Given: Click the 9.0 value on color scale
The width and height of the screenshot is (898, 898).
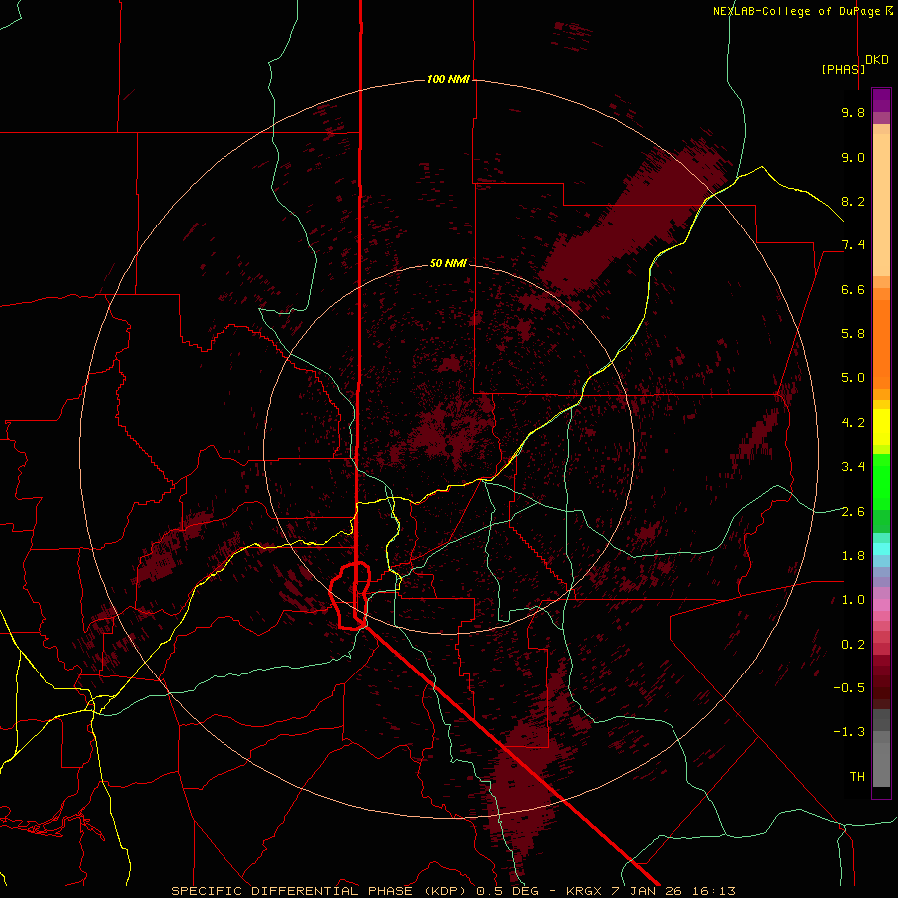Looking at the screenshot, I should 853,157.
